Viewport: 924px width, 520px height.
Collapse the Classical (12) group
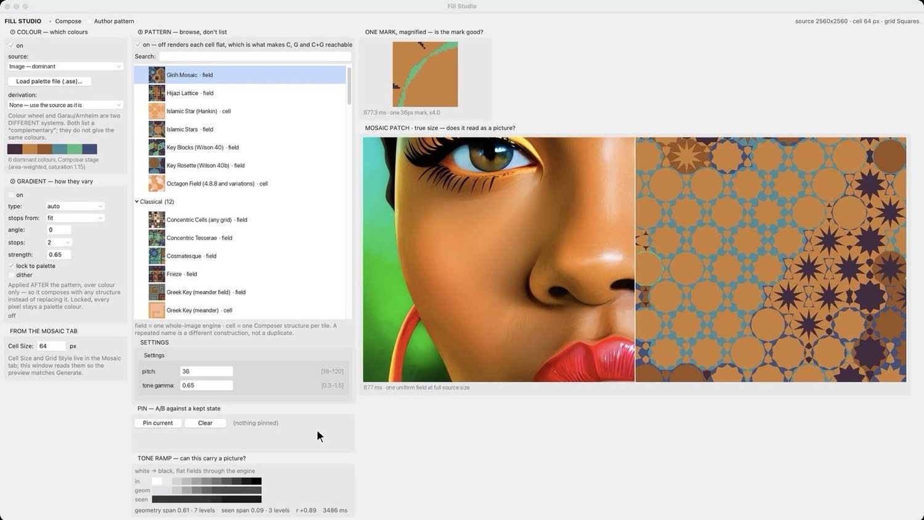137,201
